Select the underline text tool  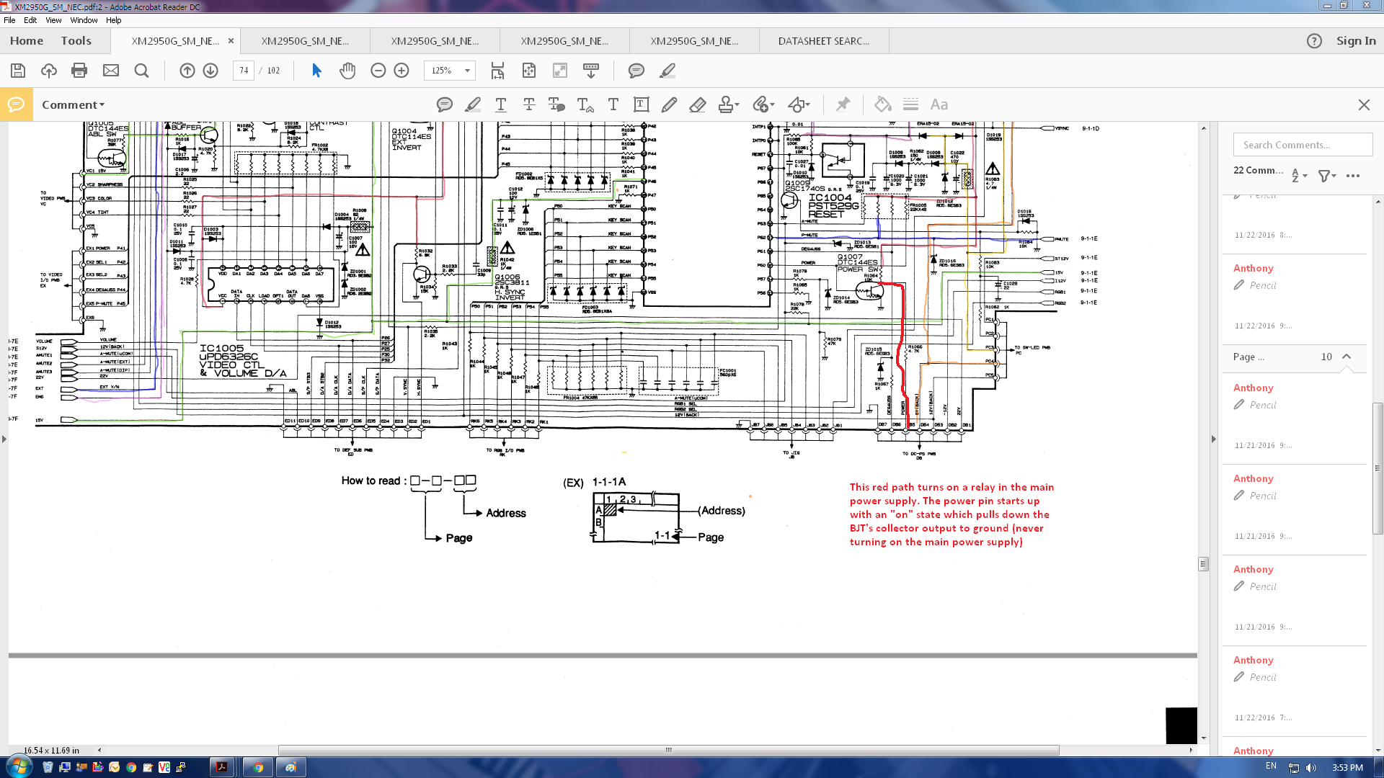pos(501,105)
